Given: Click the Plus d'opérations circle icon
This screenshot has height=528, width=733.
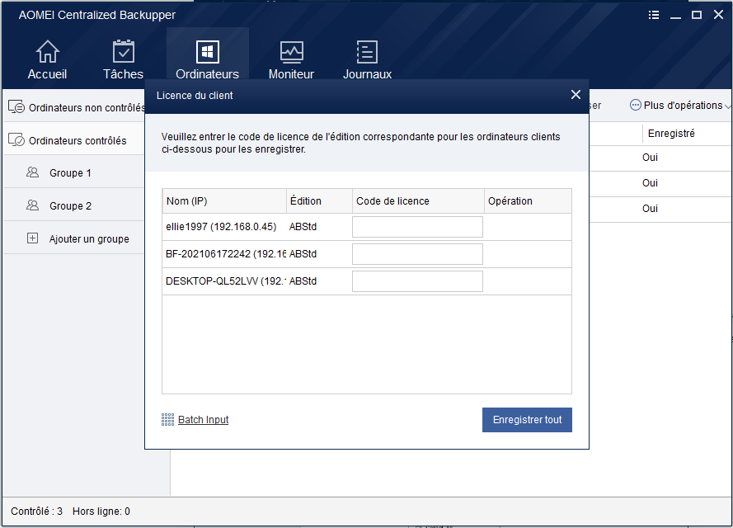Looking at the screenshot, I should pos(636,106).
